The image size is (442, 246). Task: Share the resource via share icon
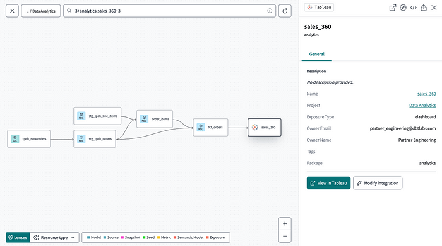424,8
